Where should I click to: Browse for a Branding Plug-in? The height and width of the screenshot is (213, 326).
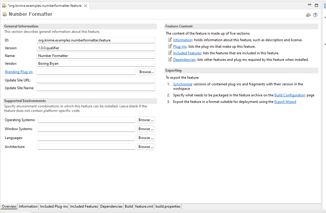(146, 72)
